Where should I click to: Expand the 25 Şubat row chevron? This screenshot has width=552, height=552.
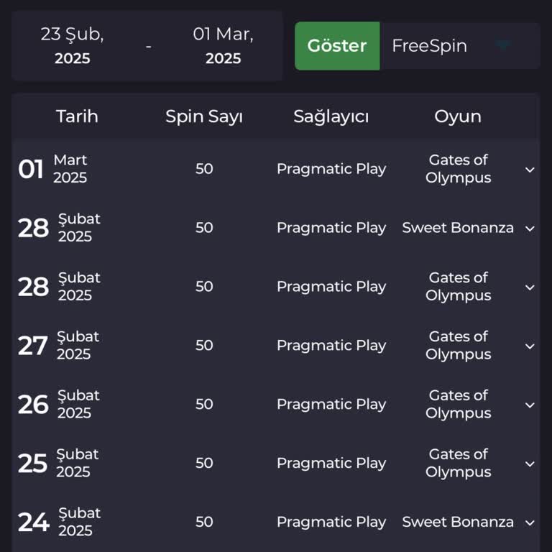point(530,464)
